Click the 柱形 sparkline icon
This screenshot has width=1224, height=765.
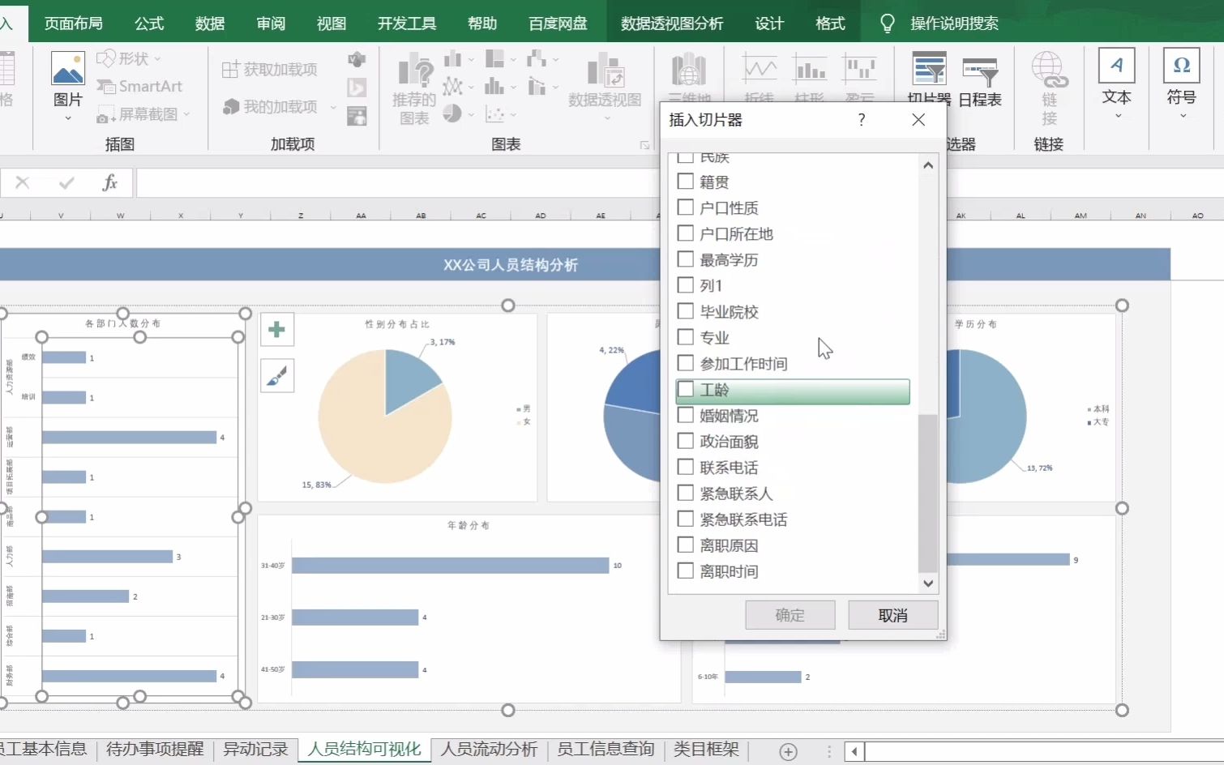[x=810, y=68]
